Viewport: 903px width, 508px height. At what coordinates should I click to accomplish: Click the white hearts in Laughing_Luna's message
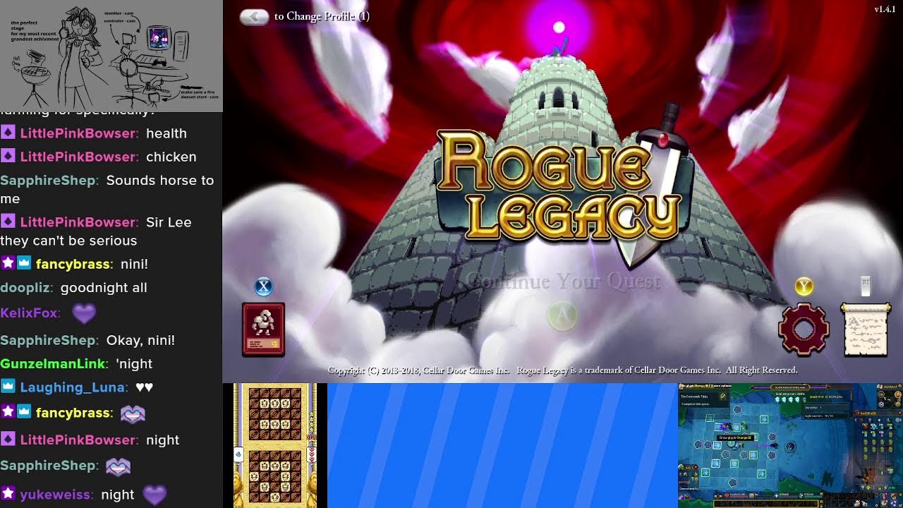point(144,387)
